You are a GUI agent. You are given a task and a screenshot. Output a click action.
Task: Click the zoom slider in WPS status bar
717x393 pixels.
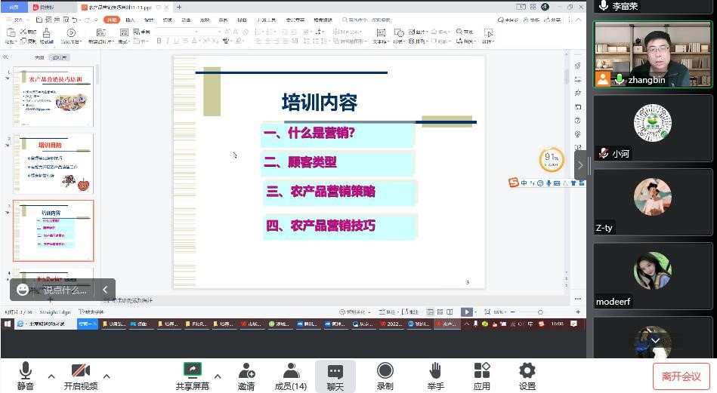coord(539,312)
